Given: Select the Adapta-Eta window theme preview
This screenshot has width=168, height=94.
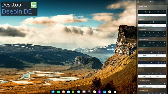Looking at the screenshot, I should [x=152, y=23].
